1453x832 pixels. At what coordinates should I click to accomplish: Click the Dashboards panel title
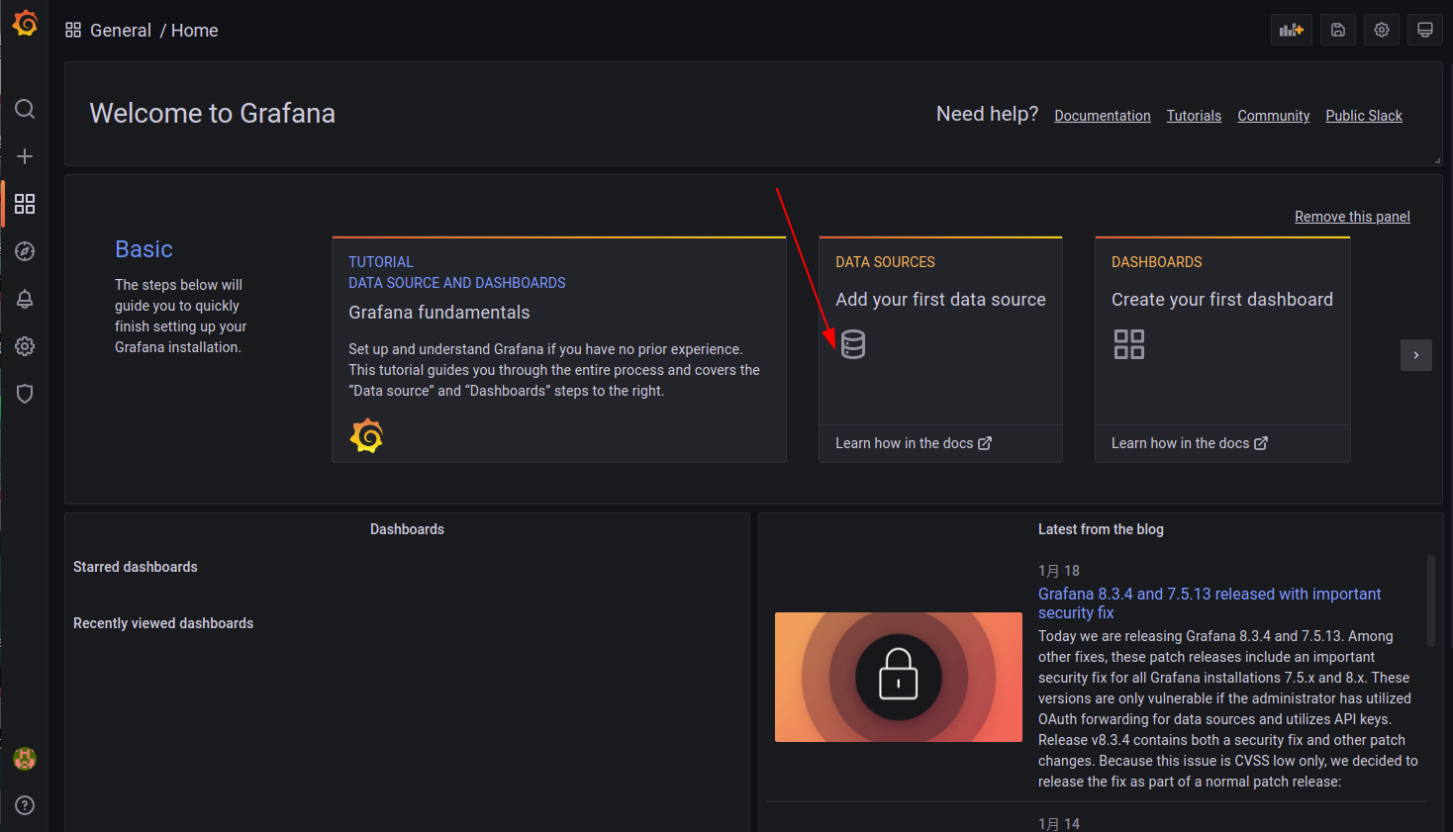click(407, 529)
